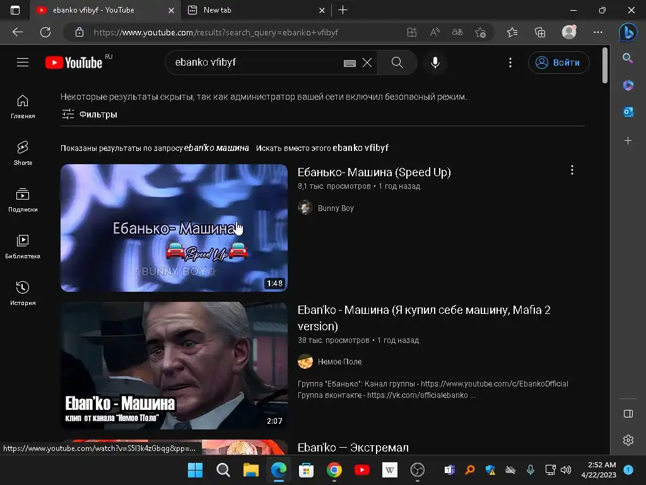Open Главная in the sidebar
This screenshot has height=485, width=646.
tap(23, 106)
